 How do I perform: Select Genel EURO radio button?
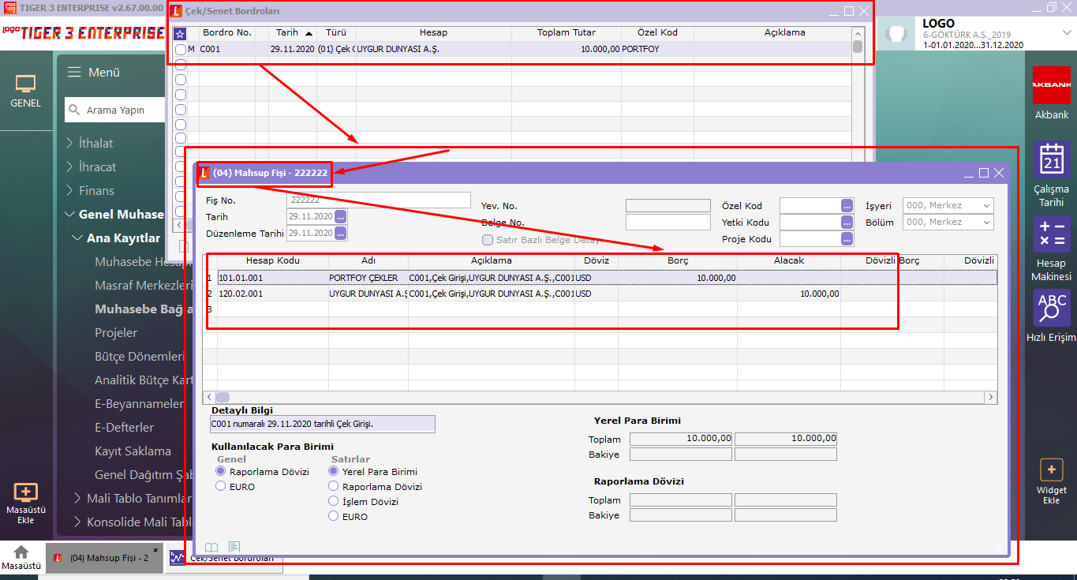point(221,486)
